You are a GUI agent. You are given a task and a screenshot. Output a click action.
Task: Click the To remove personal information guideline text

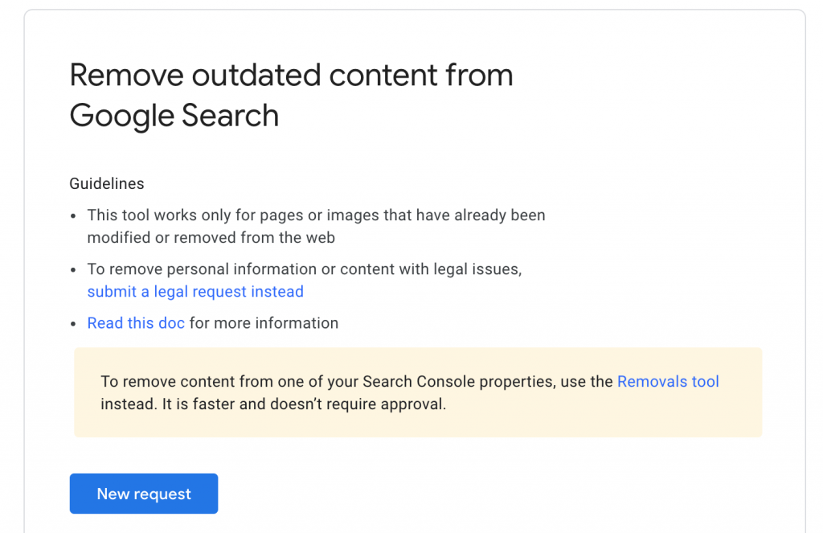pyautogui.click(x=305, y=269)
